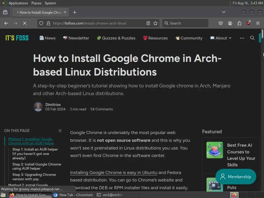Open Save to Pocket icon
This screenshot has width=264, height=198.
point(221,23)
